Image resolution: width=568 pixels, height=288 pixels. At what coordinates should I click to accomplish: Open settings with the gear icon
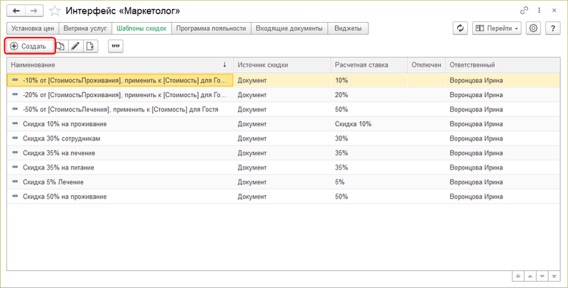pos(533,28)
